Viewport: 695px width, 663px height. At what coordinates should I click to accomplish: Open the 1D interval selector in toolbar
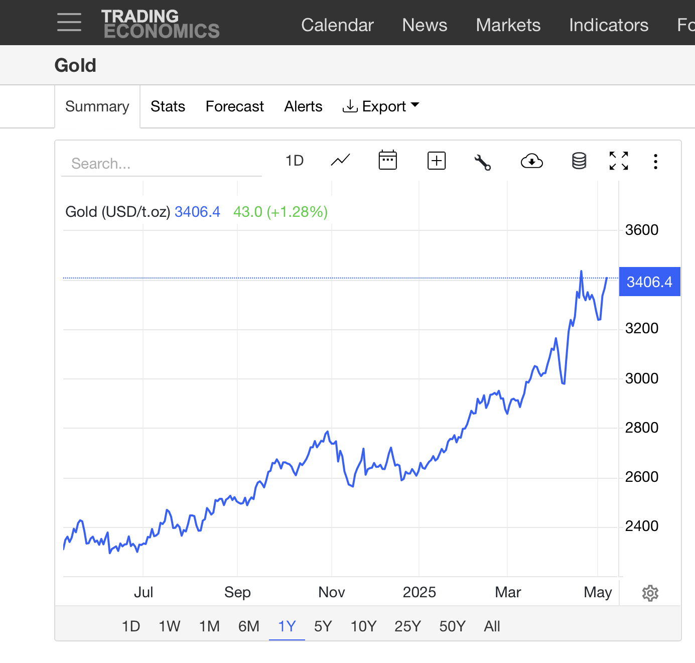(x=295, y=161)
